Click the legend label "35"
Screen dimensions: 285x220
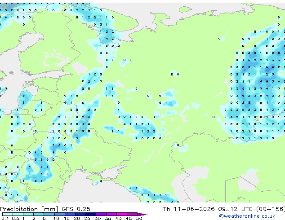click(x=108, y=218)
